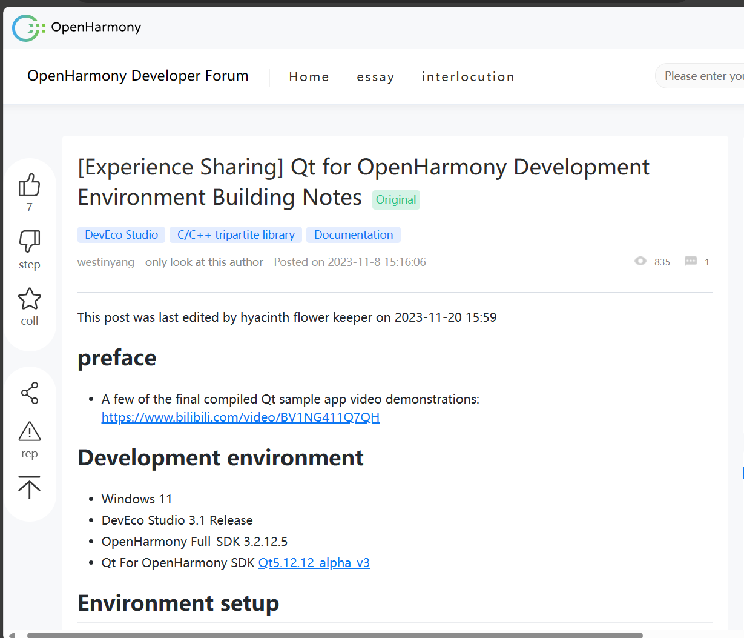The height and width of the screenshot is (638, 744).
Task: Click 'only look at this author'
Action: click(204, 262)
